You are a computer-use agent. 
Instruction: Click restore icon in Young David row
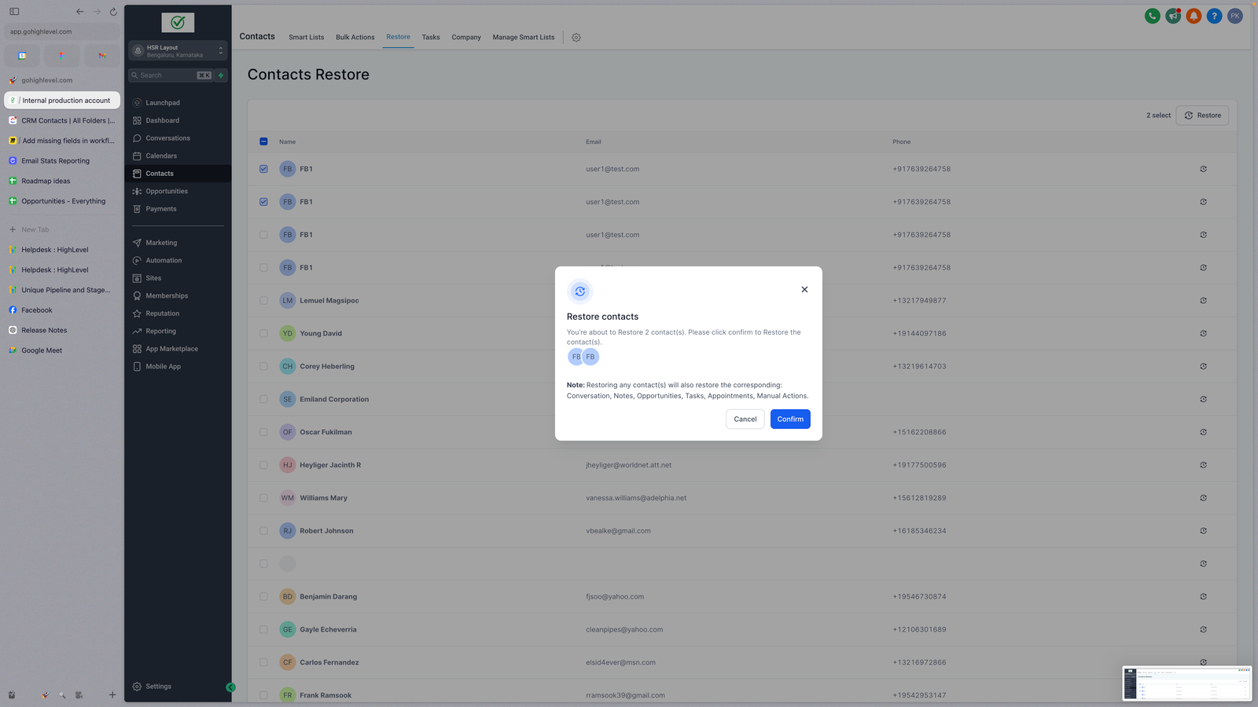(x=1203, y=334)
